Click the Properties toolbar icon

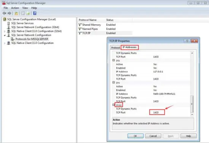[x=23, y=13]
